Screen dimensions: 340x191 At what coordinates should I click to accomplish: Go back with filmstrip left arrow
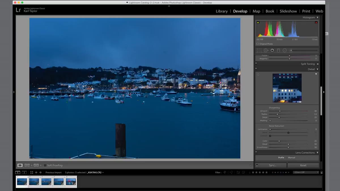point(36,172)
